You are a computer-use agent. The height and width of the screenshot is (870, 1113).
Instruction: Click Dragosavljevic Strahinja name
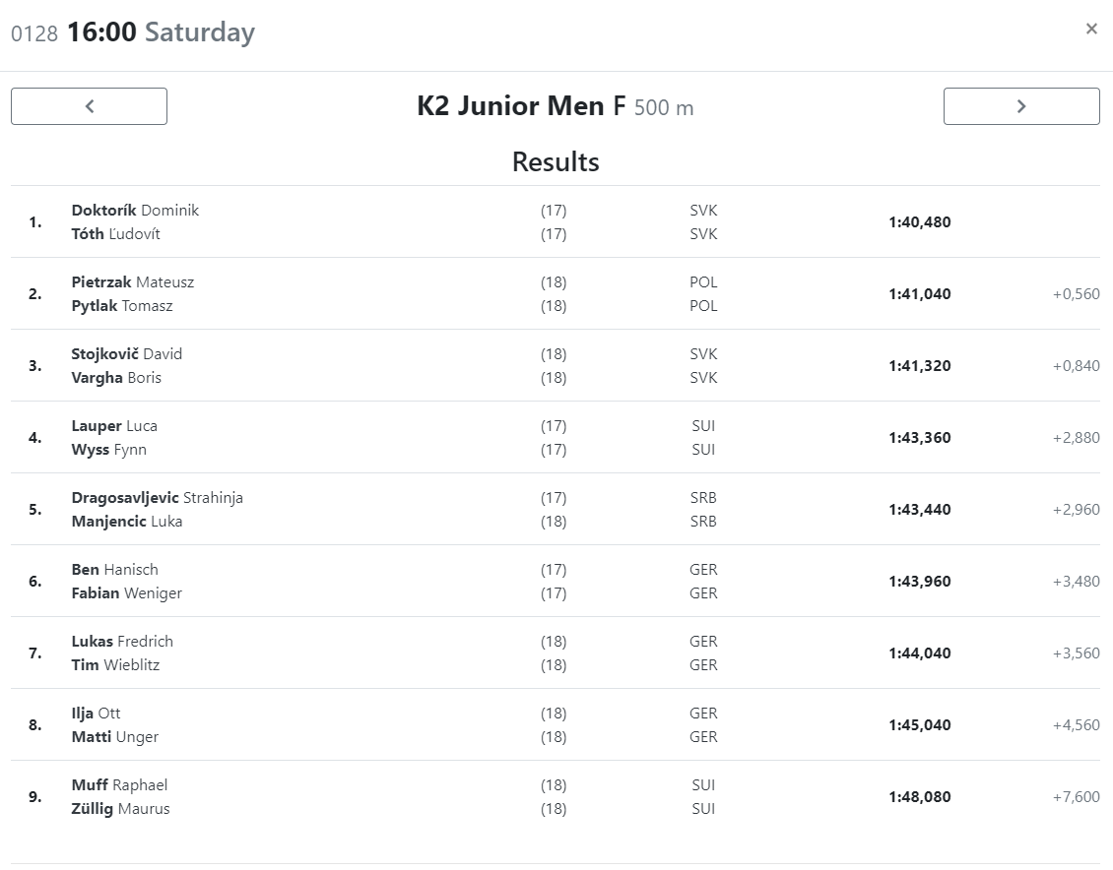(x=157, y=498)
